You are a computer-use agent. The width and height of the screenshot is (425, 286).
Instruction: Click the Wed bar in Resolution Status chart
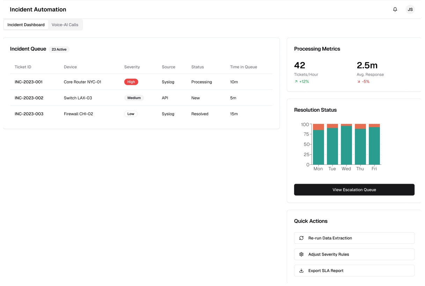coord(346,144)
